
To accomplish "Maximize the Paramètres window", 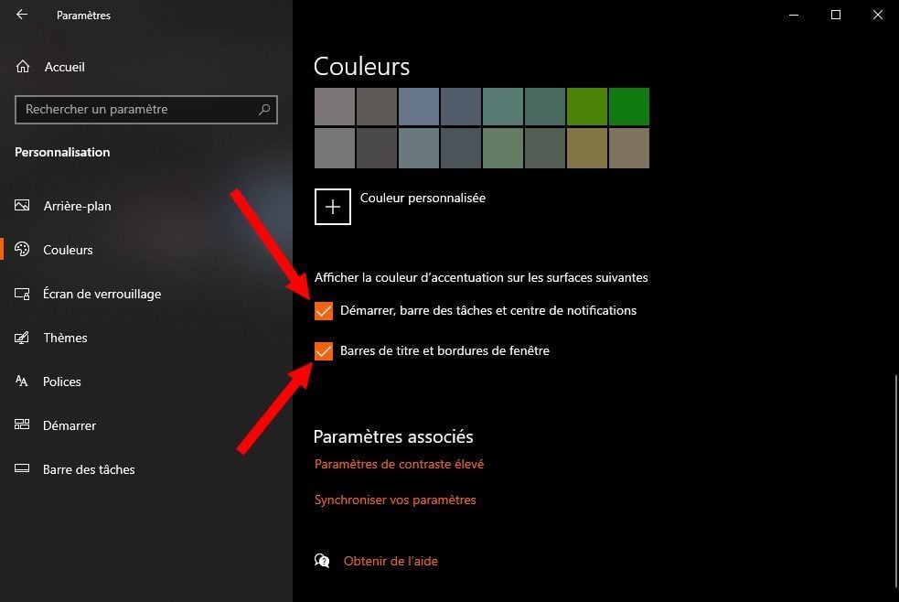I will (x=835, y=15).
